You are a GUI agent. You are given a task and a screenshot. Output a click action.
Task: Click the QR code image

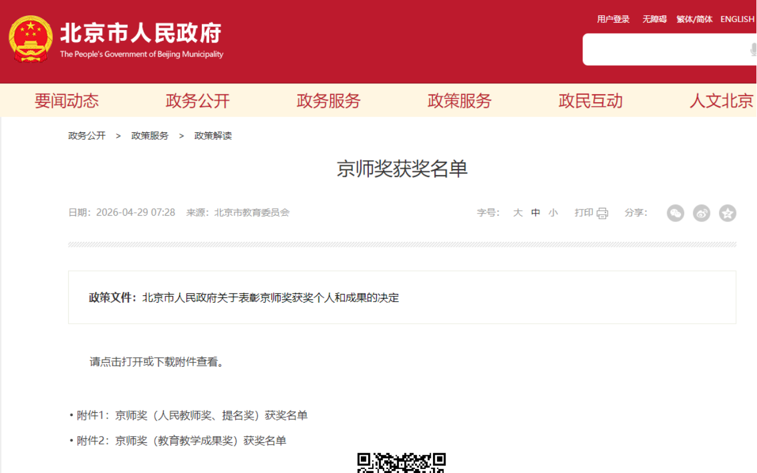pyautogui.click(x=401, y=463)
